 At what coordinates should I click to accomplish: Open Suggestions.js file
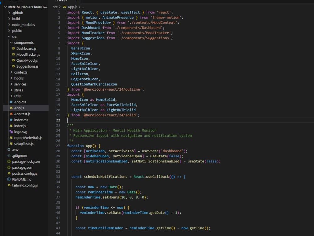pos(27,66)
